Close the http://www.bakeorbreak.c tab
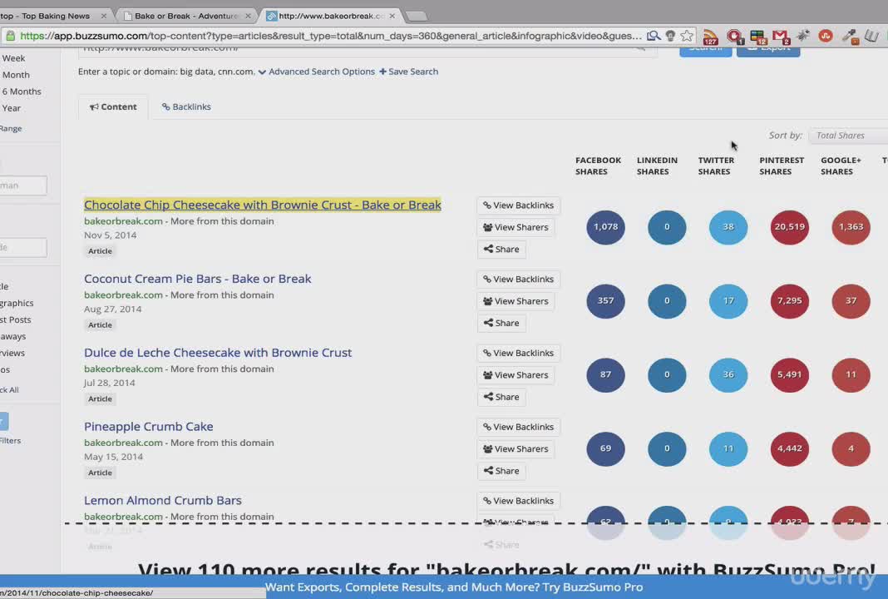This screenshot has width=888, height=599. 392,16
